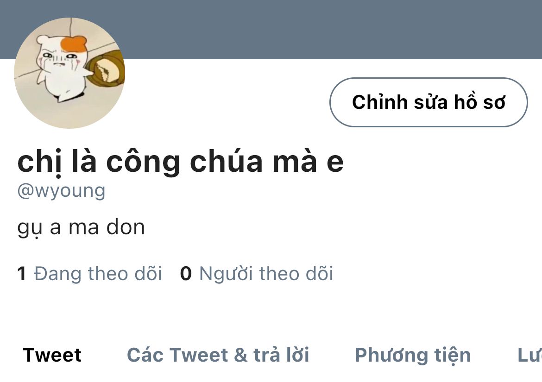The image size is (542, 382).
Task: Select the partially visible Lư… tab
Action: (529, 355)
